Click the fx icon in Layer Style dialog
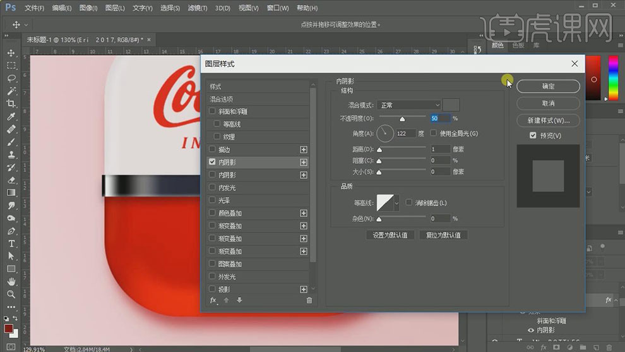 (x=213, y=300)
